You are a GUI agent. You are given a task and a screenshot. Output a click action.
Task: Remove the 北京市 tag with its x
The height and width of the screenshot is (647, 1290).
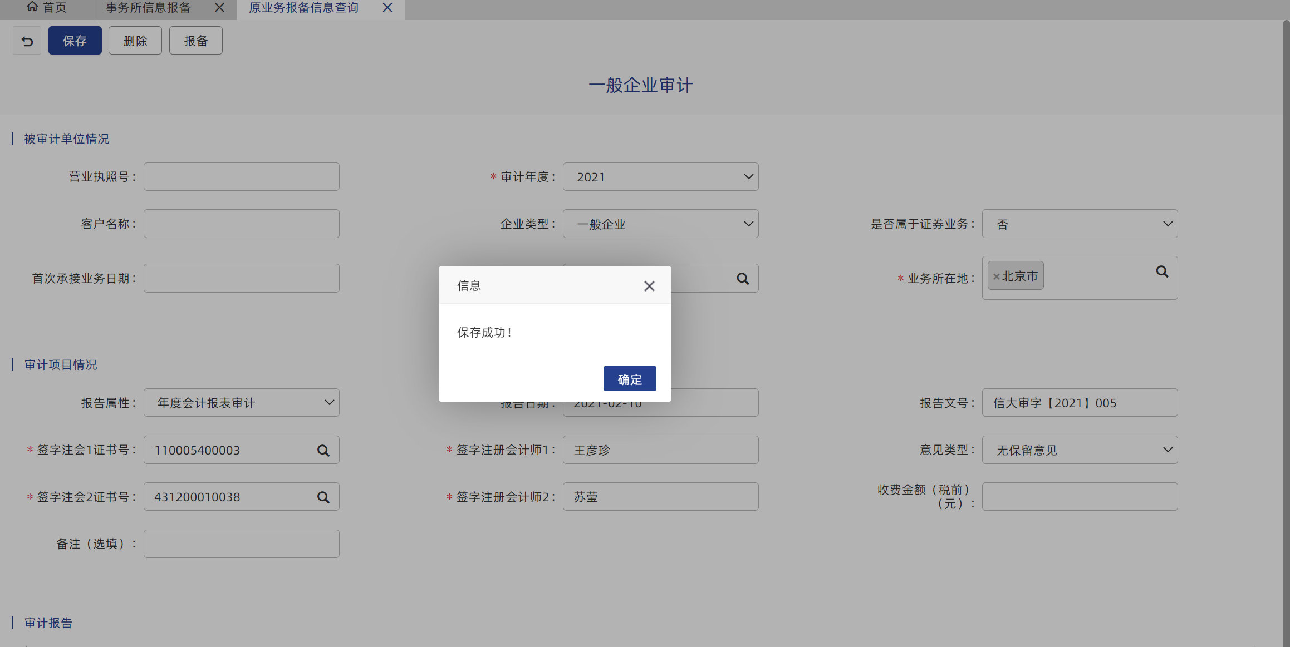pyautogui.click(x=997, y=276)
